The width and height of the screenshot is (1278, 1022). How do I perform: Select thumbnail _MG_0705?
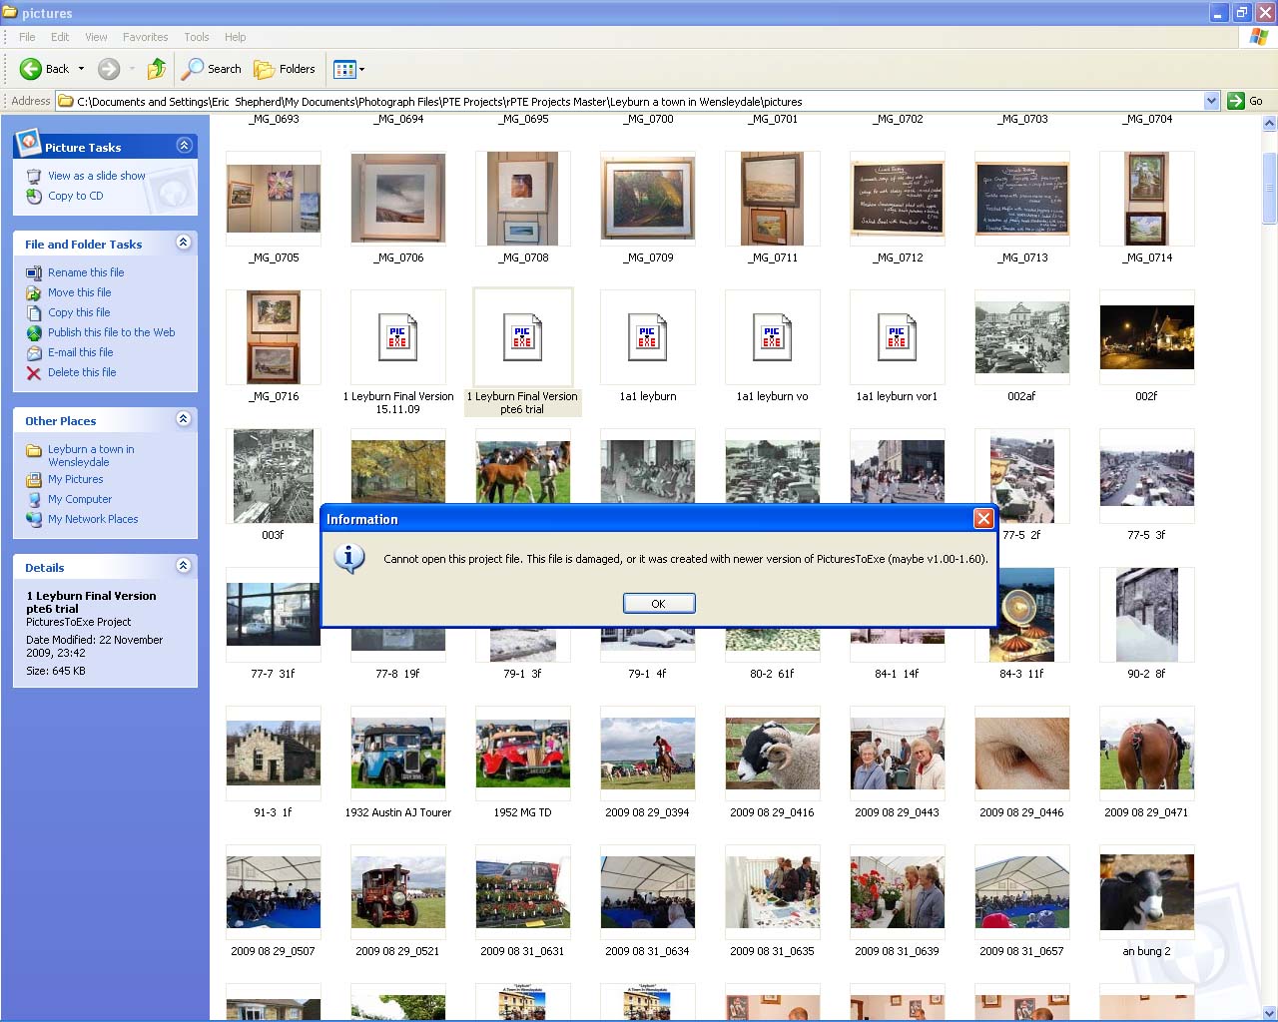click(x=274, y=199)
